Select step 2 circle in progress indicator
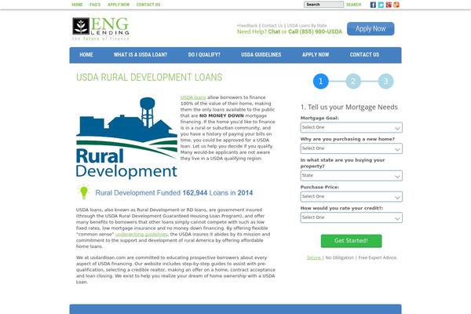Image resolution: width=471 pixels, height=314 pixels. click(352, 81)
